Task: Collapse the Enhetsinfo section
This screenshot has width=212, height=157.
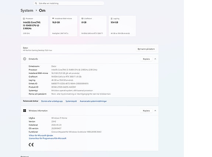Action: tap(155, 59)
